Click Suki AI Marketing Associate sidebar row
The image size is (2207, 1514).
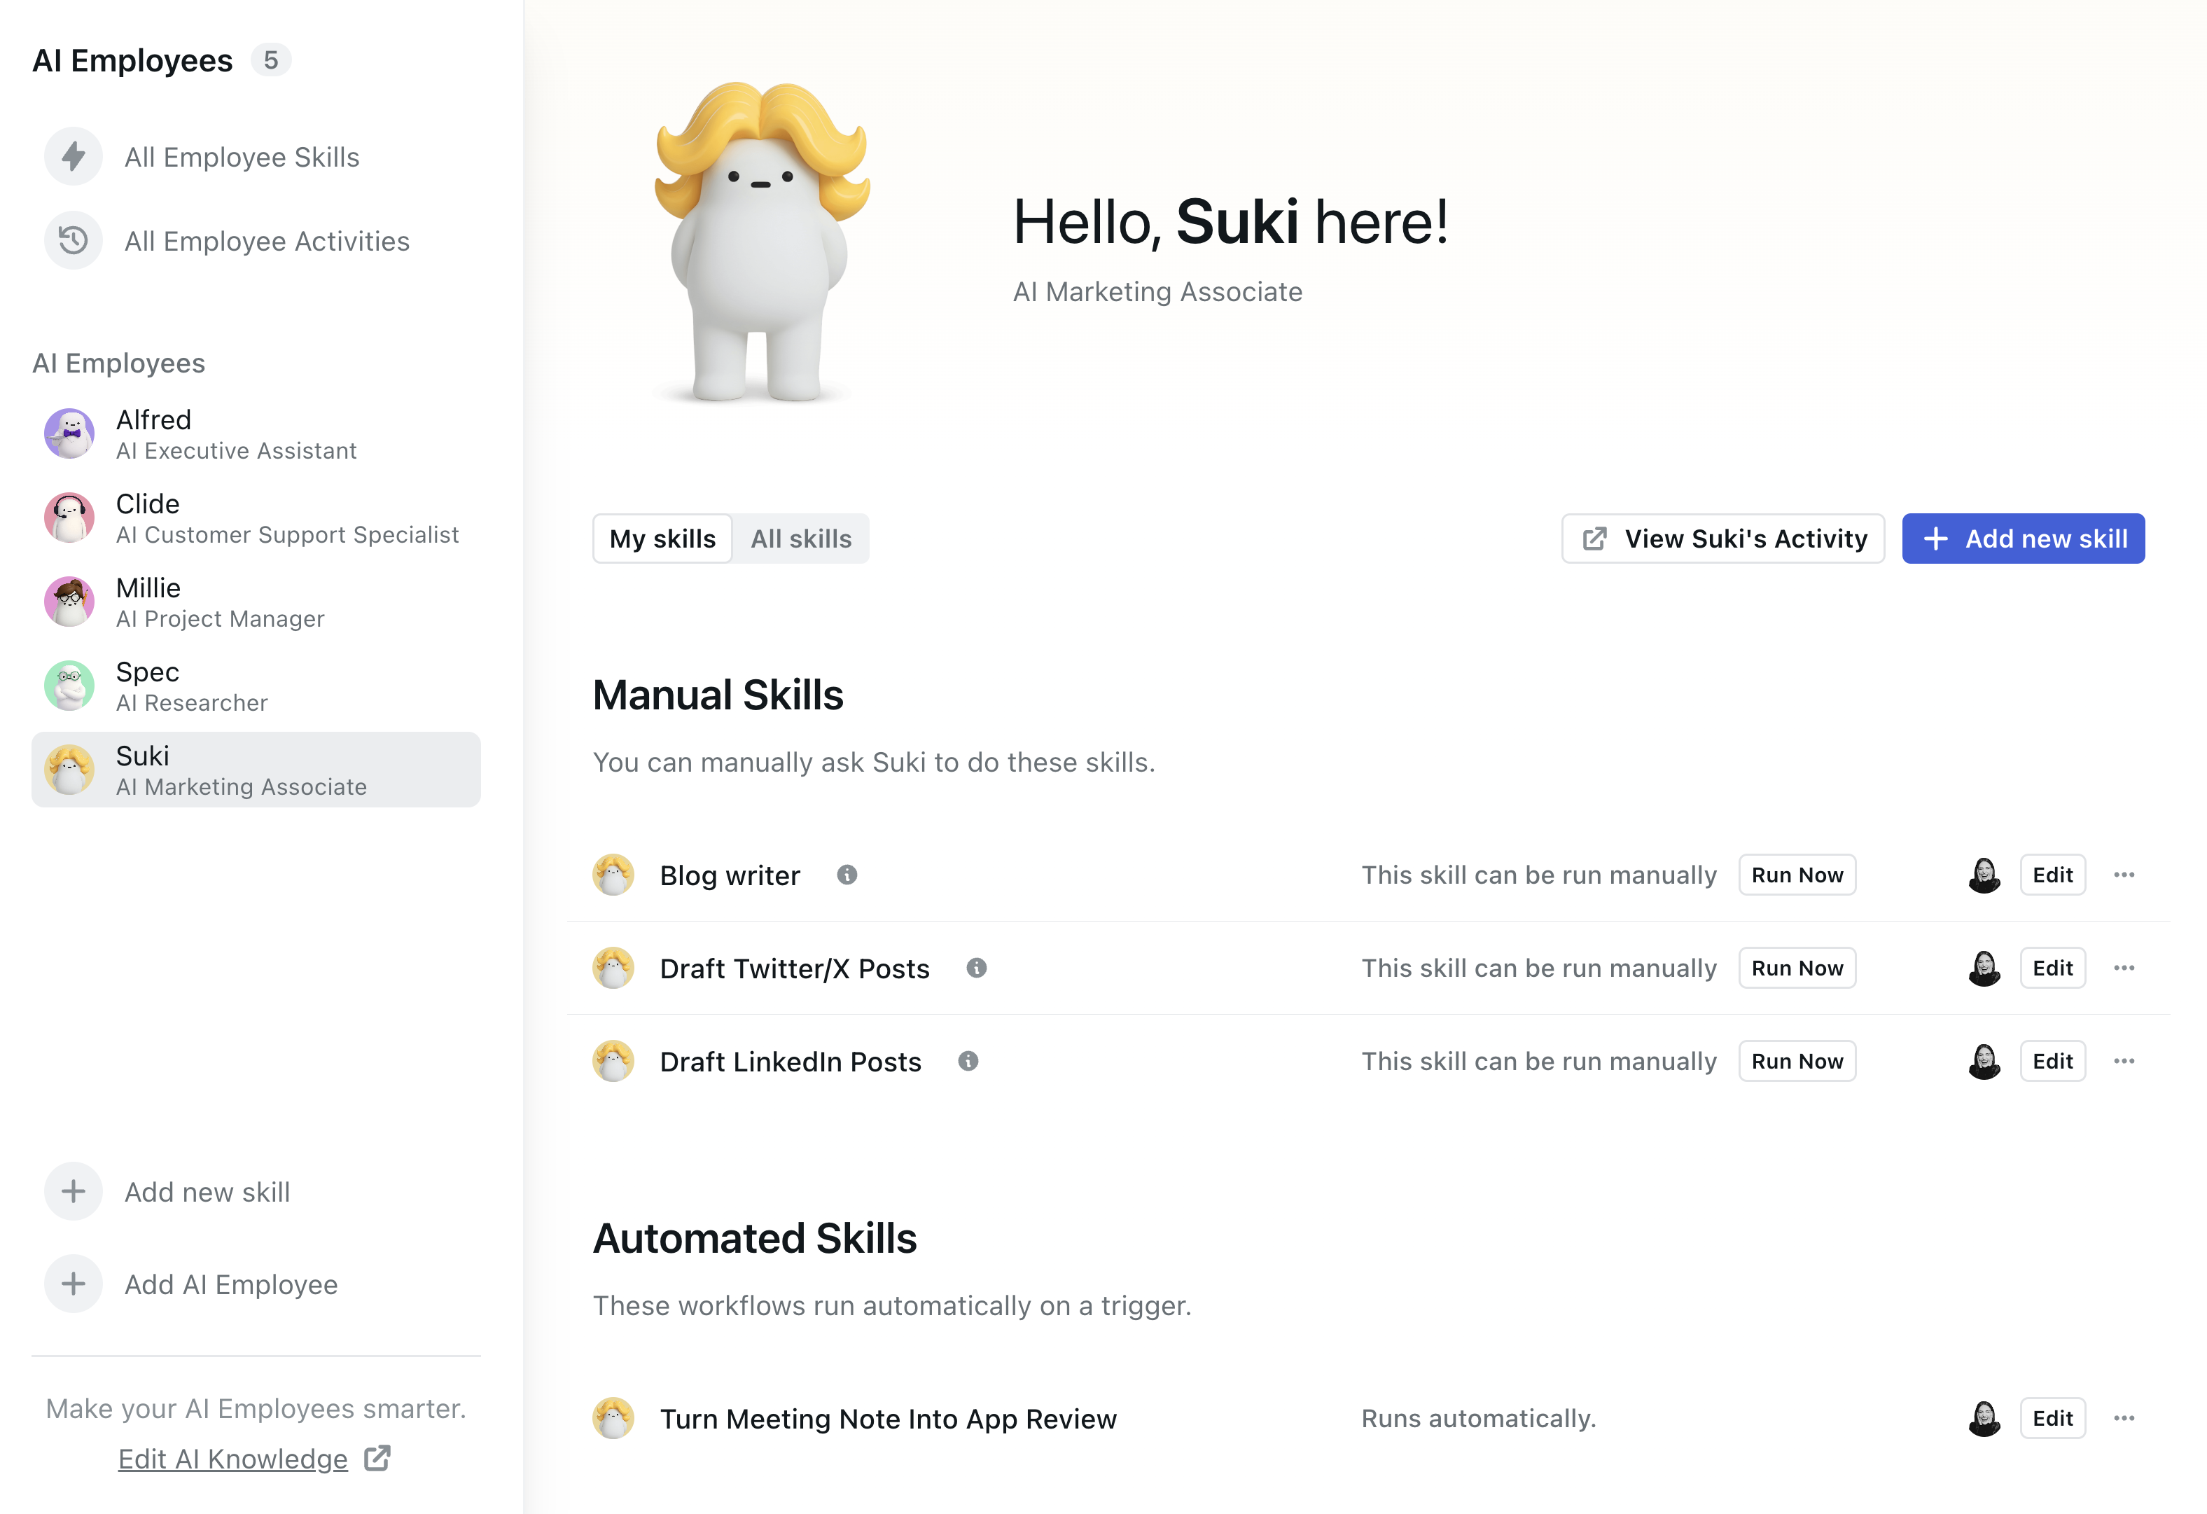click(x=256, y=770)
